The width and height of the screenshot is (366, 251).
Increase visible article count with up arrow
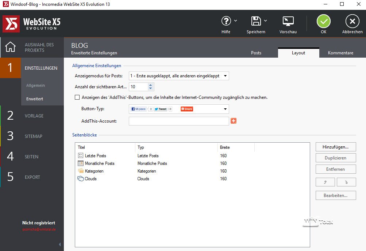pyautogui.click(x=150, y=85)
